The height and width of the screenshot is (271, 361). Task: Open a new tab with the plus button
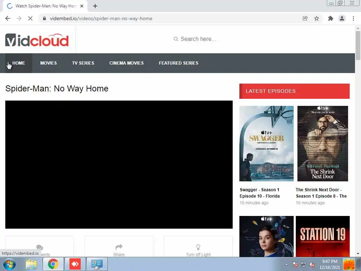point(95,6)
